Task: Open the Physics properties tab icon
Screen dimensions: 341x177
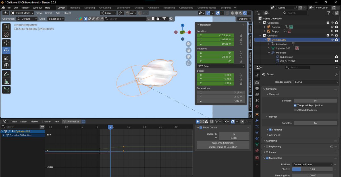Action: click(257, 132)
